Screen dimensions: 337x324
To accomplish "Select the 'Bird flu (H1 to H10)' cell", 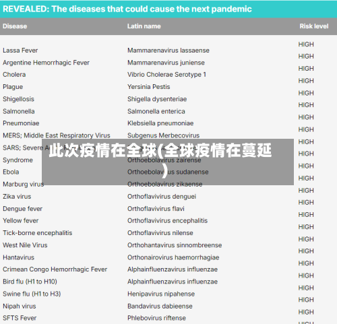I will 30,282.
